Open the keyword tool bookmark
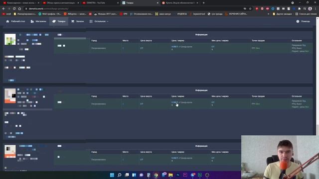The width and height of the screenshot is (319, 179). coord(197,14)
